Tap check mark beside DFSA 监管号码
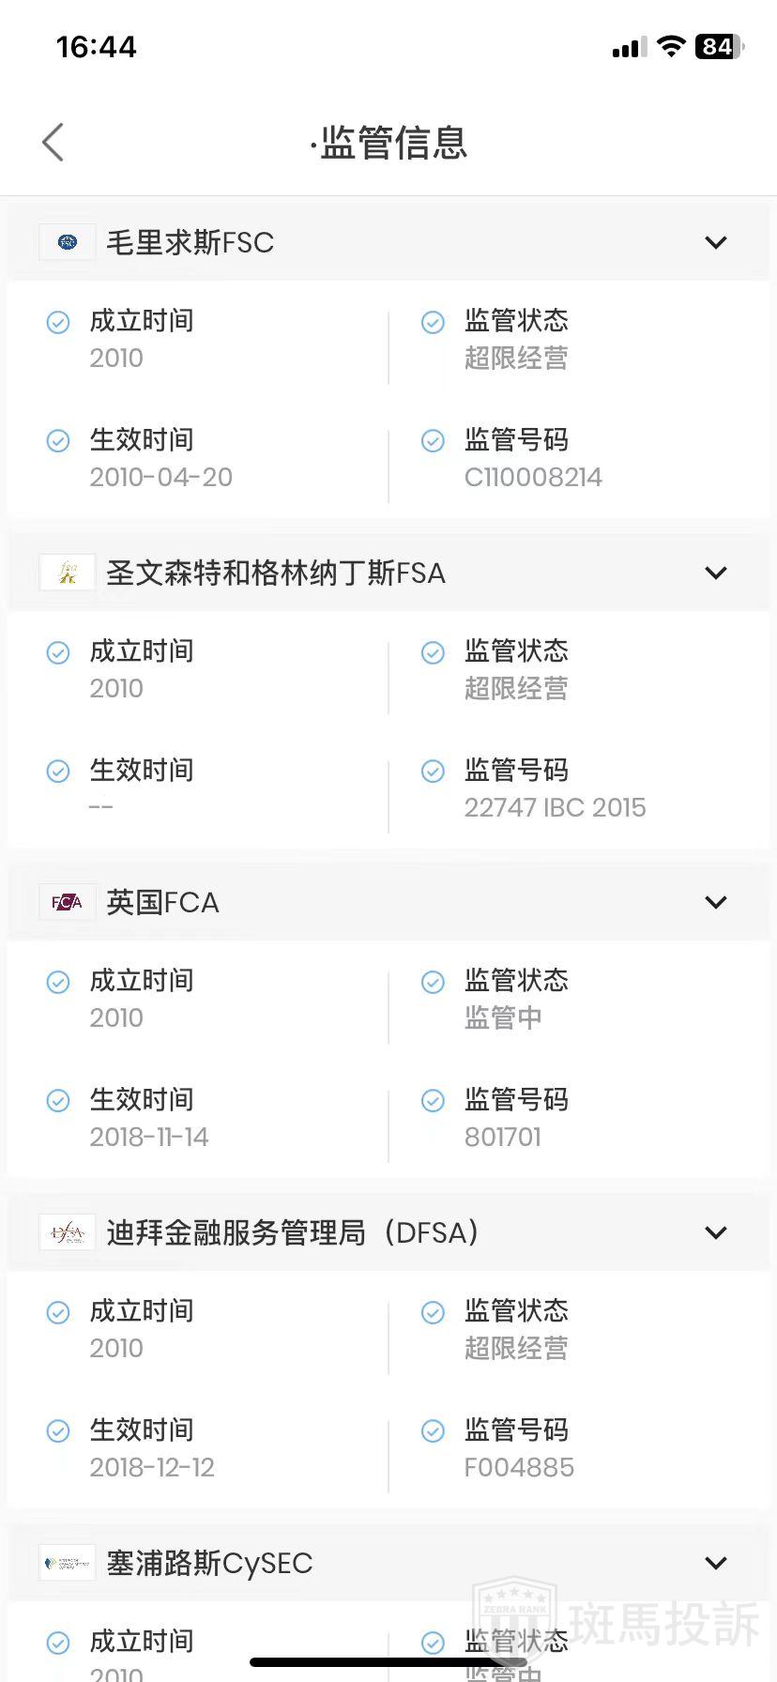The width and height of the screenshot is (777, 1682). 433,1430
